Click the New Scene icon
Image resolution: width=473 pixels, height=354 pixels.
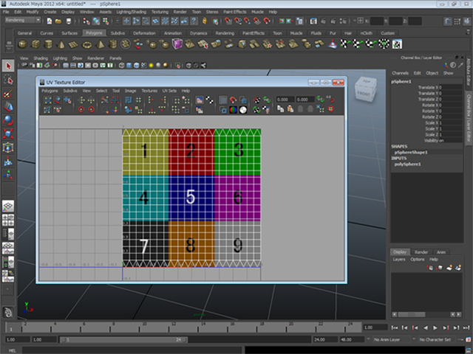pyautogui.click(x=50, y=21)
